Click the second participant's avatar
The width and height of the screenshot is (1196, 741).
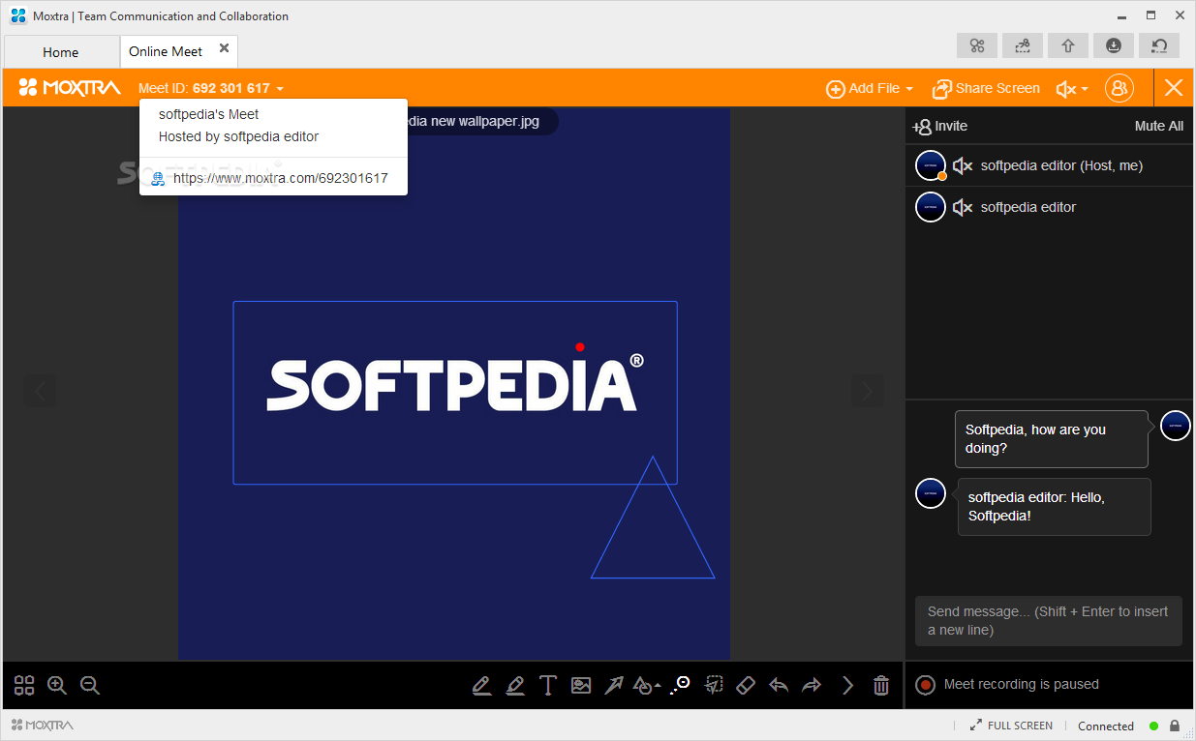coord(931,207)
